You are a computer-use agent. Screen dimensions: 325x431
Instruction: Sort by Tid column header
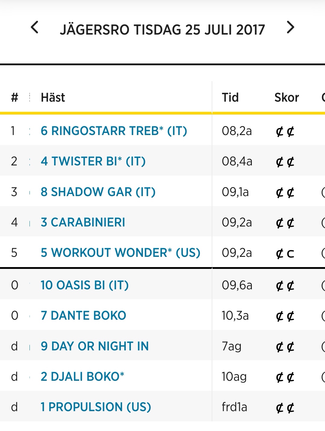point(230,97)
